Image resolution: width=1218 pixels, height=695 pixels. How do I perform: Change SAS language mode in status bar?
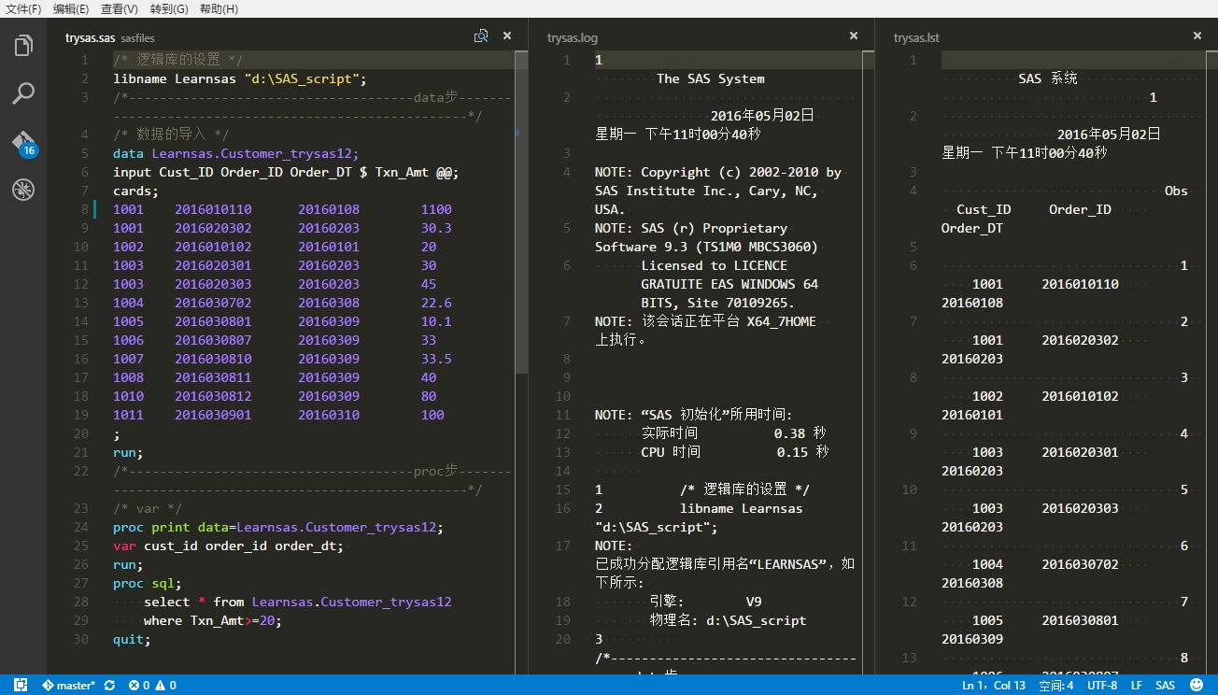[x=1165, y=685]
